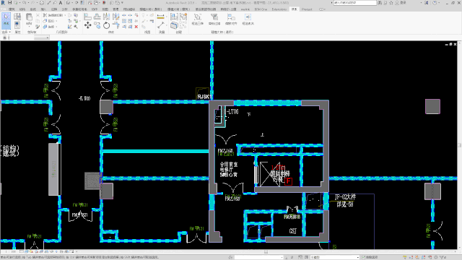462x260 pixels.
Task: Click the Filter funnel ribbon button
Action: tap(214, 19)
